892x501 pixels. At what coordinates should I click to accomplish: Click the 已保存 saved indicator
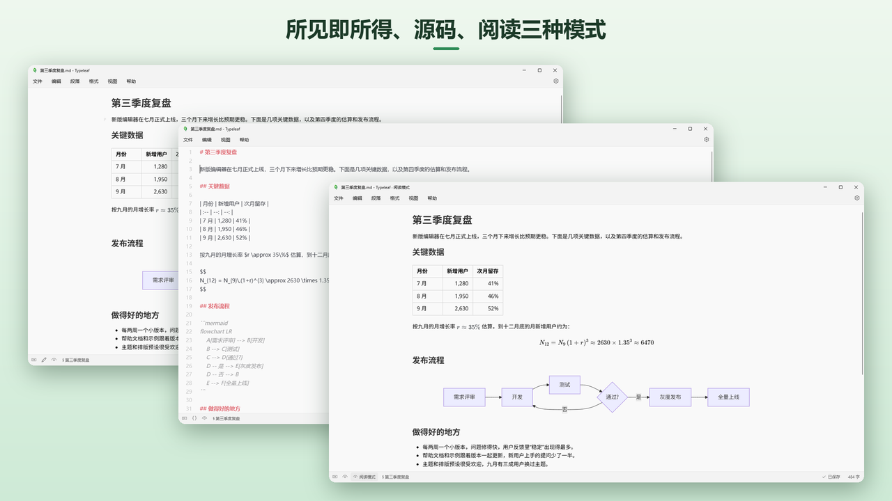pos(831,477)
